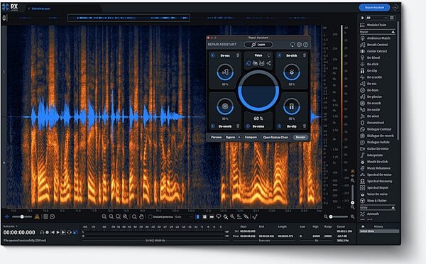The width and height of the screenshot is (426, 264).
Task: Click the zoom in magnifier icon
Action: (104, 216)
